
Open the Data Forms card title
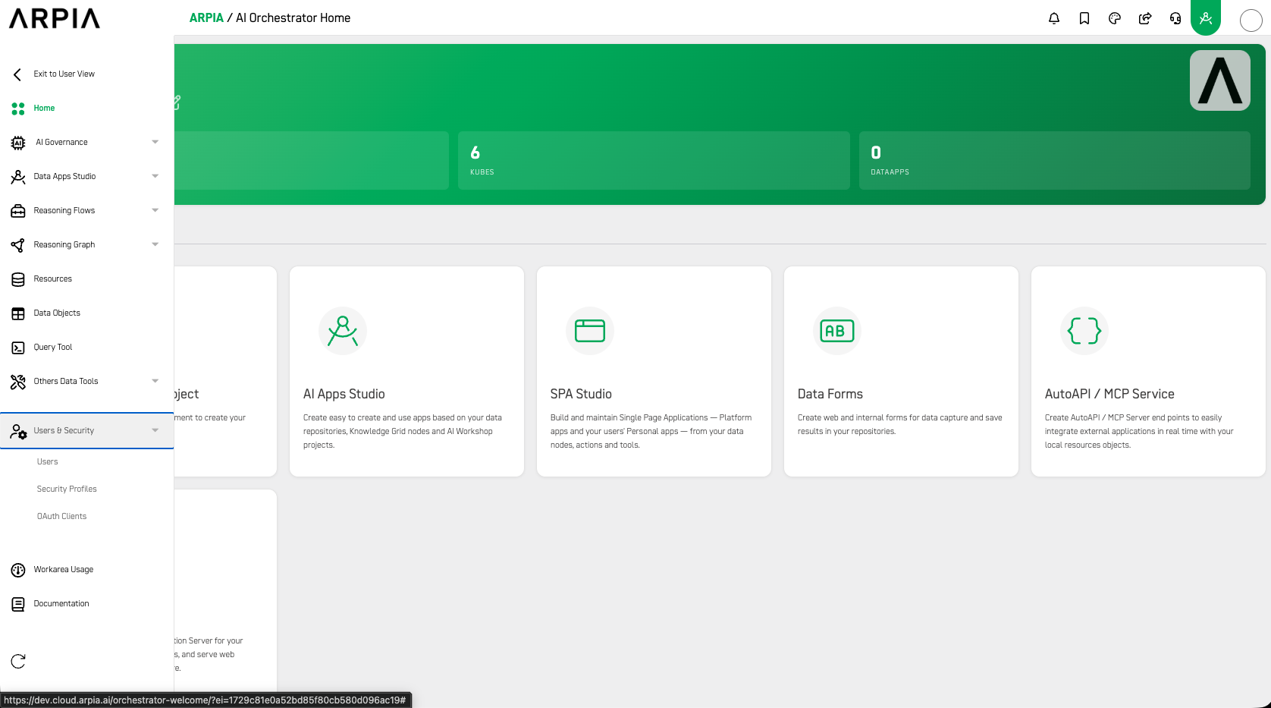[830, 395]
